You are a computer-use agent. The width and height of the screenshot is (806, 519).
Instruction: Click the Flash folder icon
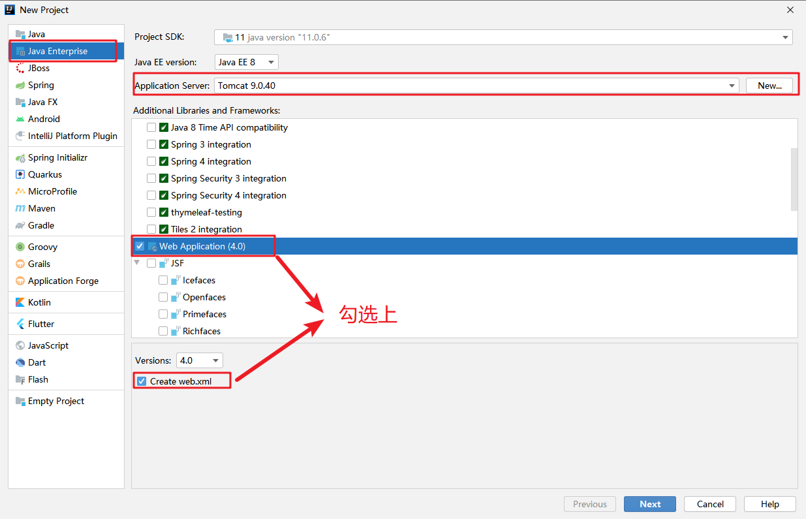click(x=20, y=379)
